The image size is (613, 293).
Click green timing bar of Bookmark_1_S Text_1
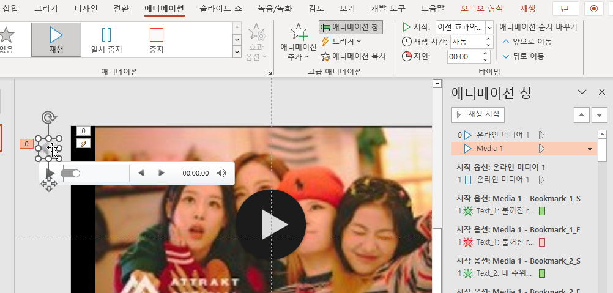click(542, 212)
